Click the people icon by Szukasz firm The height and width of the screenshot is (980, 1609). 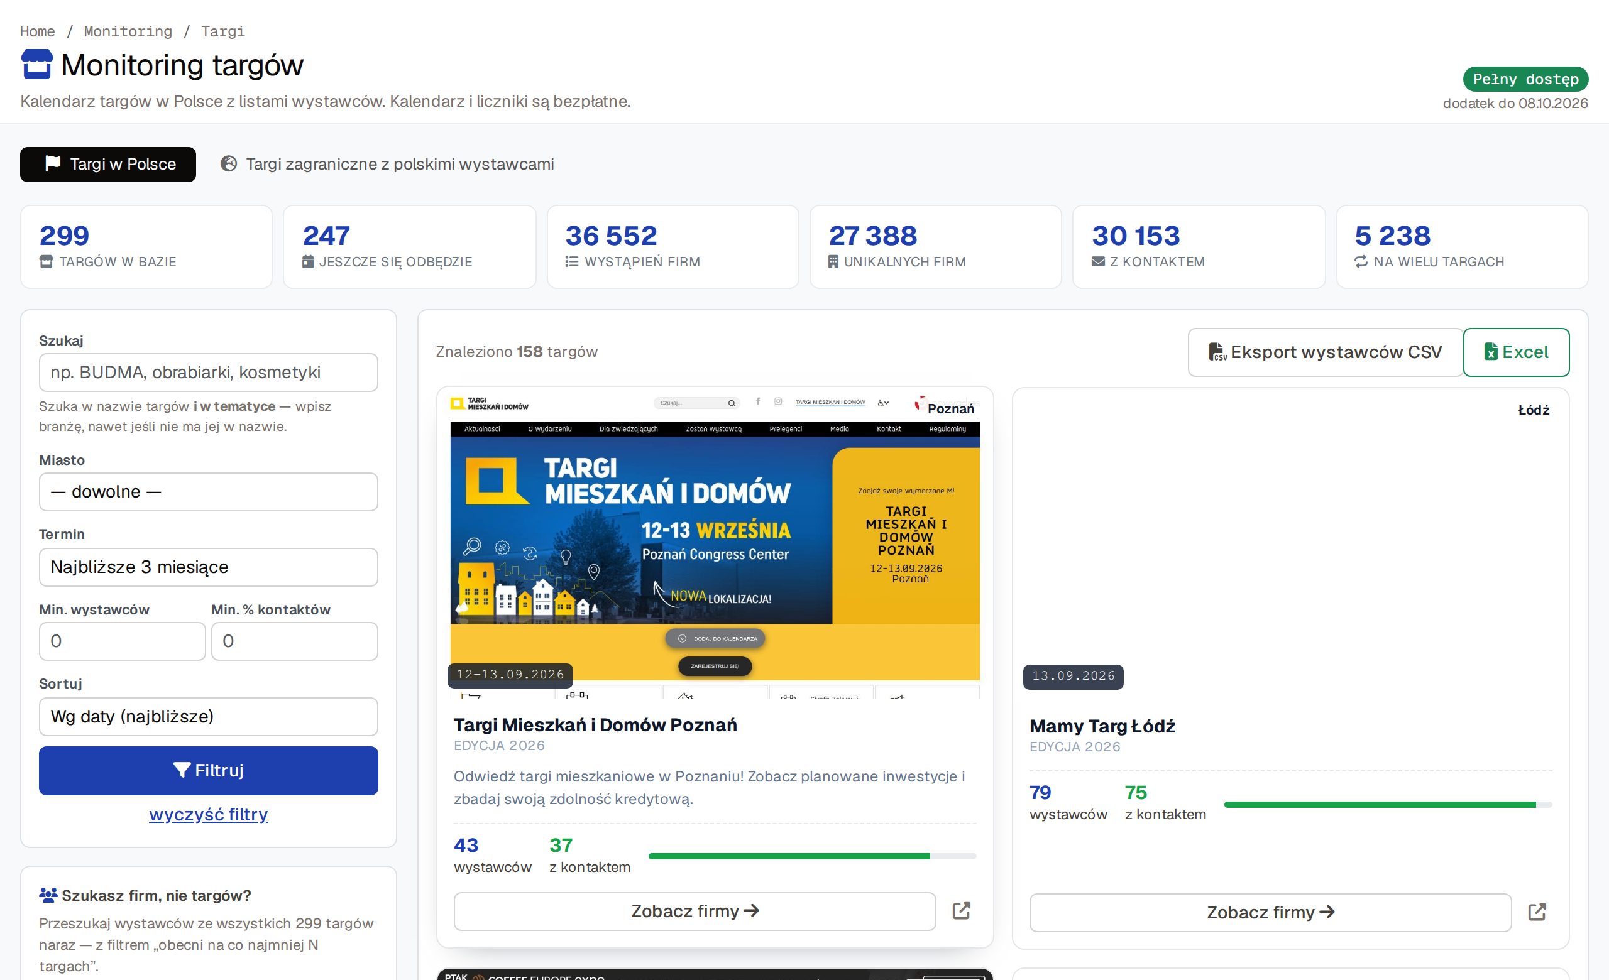tap(48, 895)
